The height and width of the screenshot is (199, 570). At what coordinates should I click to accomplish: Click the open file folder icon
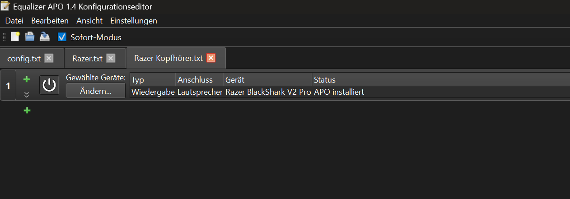click(x=30, y=37)
